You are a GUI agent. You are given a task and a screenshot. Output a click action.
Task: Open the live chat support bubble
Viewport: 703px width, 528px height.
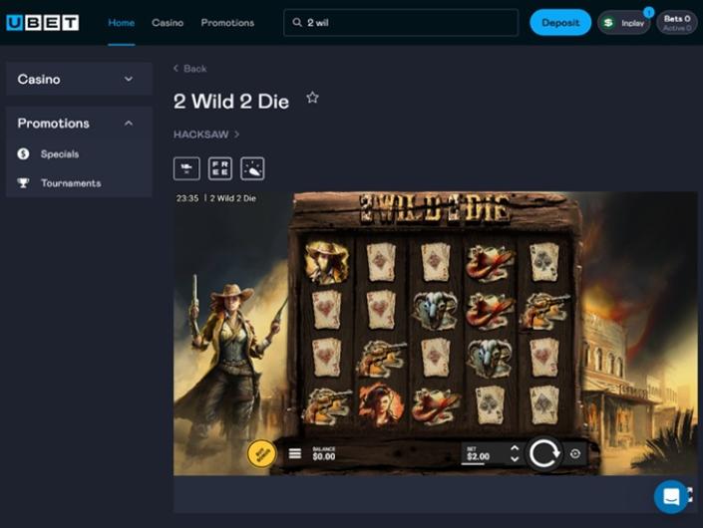coord(670,495)
